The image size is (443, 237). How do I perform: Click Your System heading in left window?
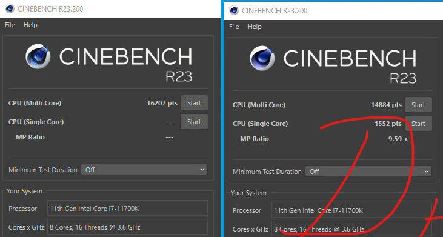click(24, 191)
